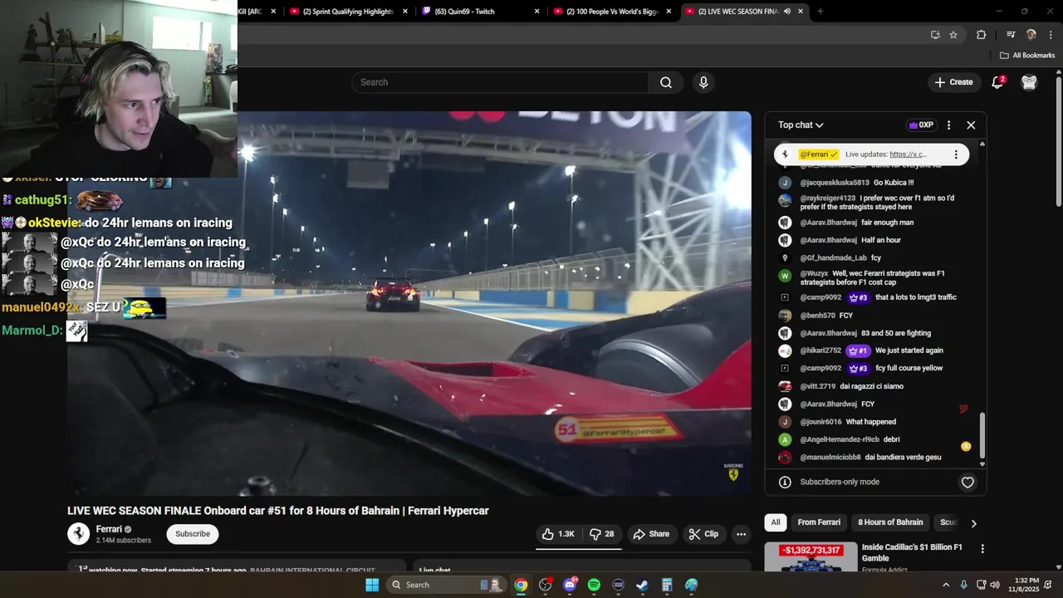1063x598 pixels.
Task: Click the Subscribers-only mode info icon
Action: pyautogui.click(x=785, y=482)
